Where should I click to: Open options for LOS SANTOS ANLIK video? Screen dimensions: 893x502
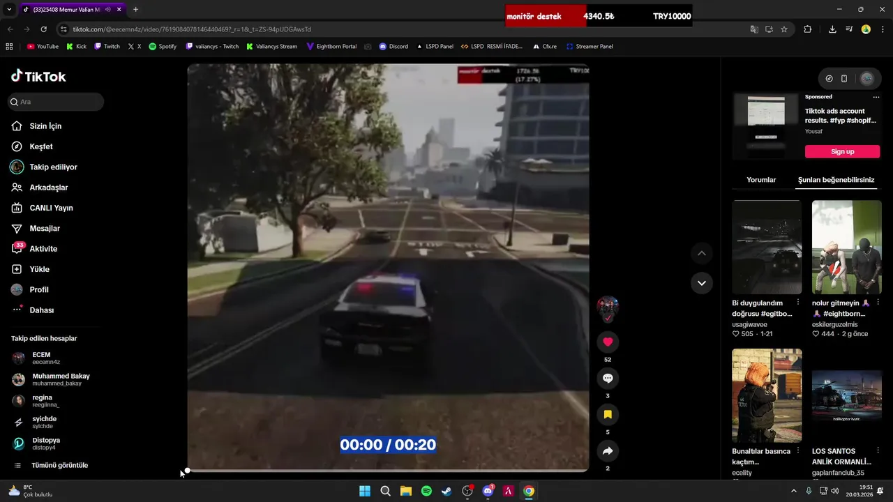878,451
